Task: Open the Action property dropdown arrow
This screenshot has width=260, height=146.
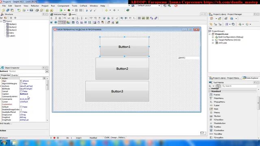Action: (44, 78)
